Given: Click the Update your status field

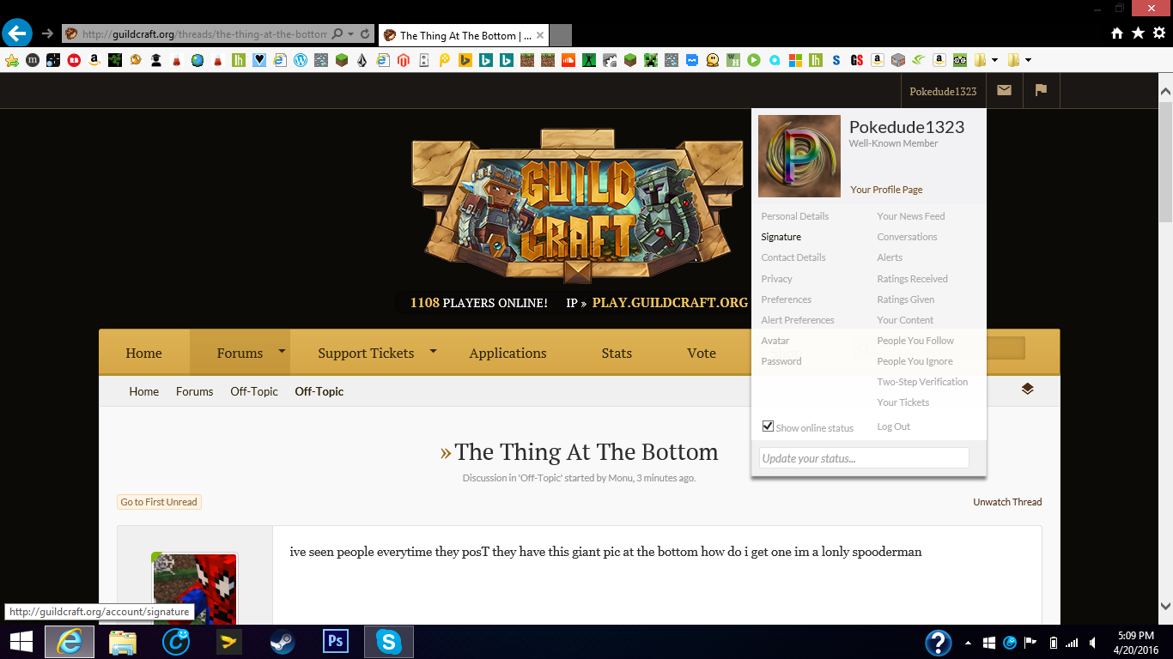Looking at the screenshot, I should tap(864, 458).
